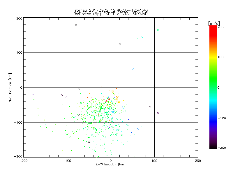The height and width of the screenshot is (175, 233).
Task: Click the 'E-W location [km]' axis label
Action: pyautogui.click(x=110, y=164)
